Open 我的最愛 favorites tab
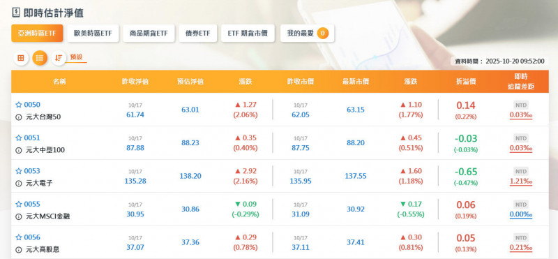This screenshot has height=259, width=558. tap(307, 33)
